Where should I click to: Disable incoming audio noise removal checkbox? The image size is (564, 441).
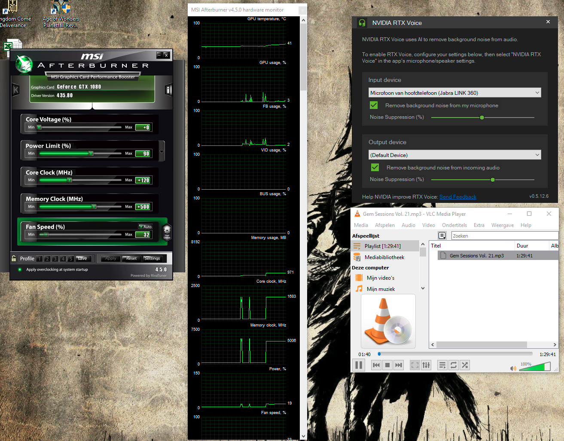click(375, 167)
